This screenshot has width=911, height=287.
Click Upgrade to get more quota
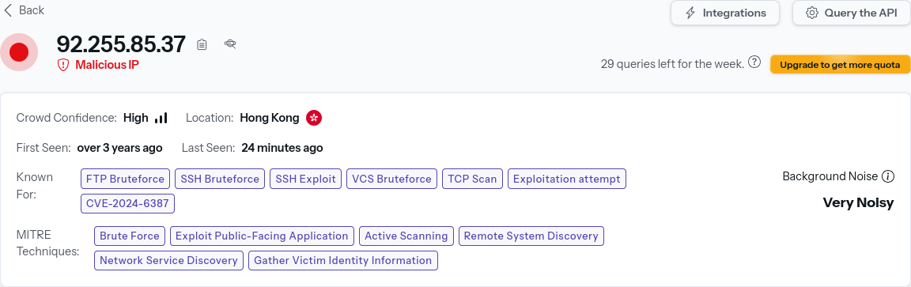(x=840, y=65)
